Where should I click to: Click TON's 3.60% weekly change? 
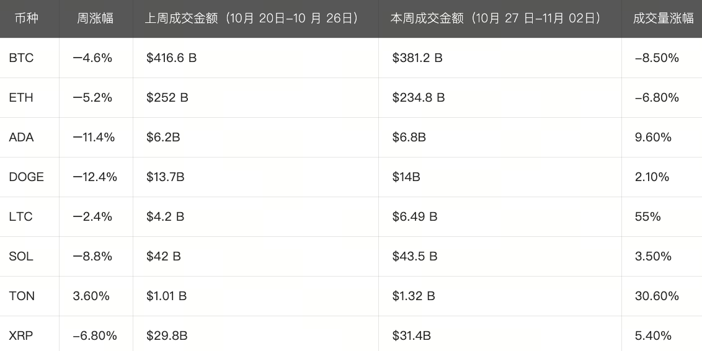click(91, 296)
